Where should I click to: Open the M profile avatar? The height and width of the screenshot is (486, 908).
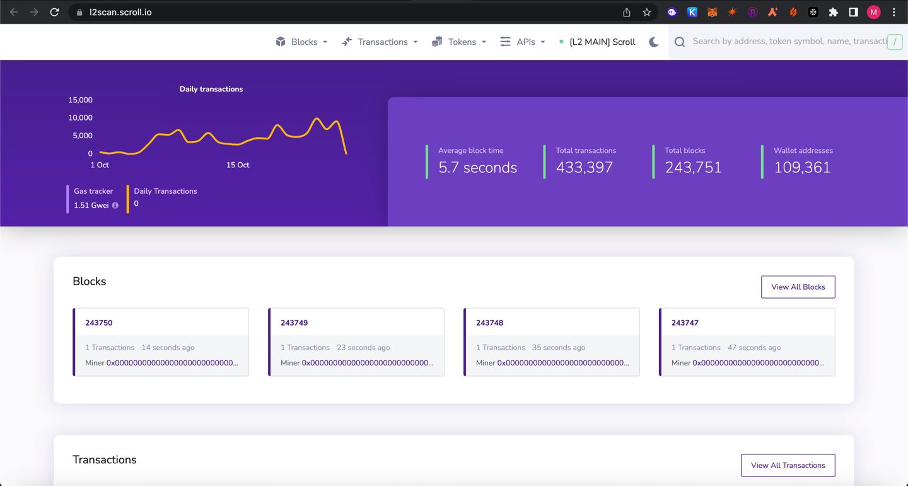pyautogui.click(x=873, y=12)
